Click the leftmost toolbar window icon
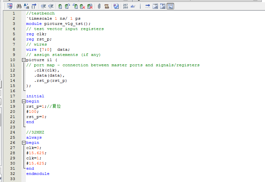This screenshot has height=182, width=265. [9, 6]
